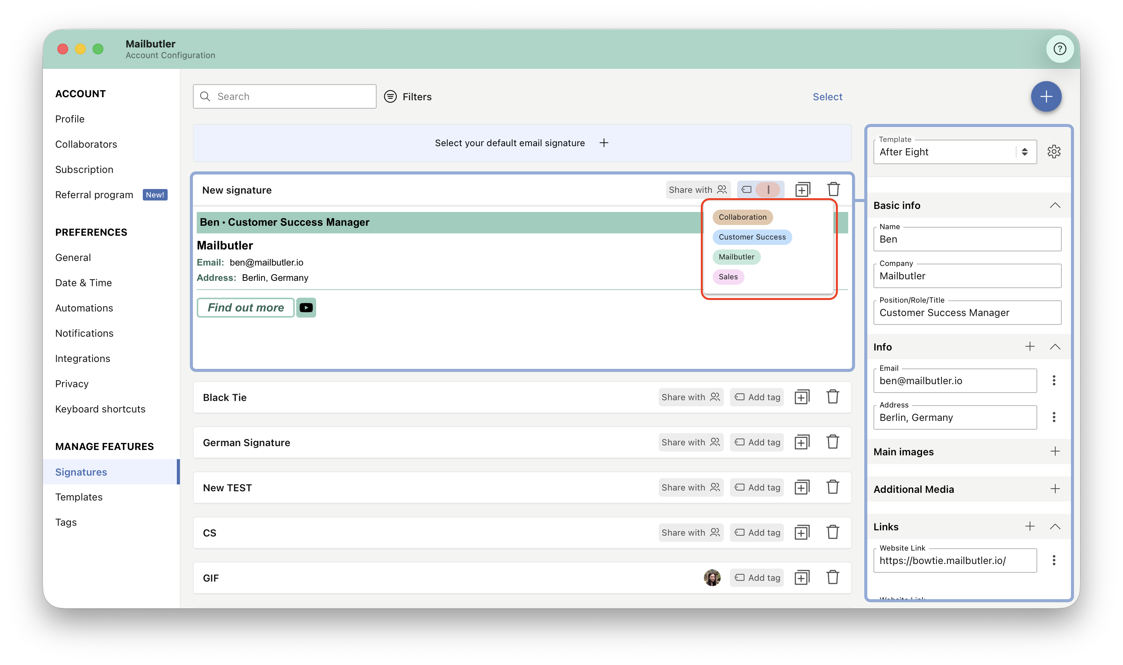The image size is (1123, 665).
Task: Click the Name field containing Ben
Action: tap(967, 239)
